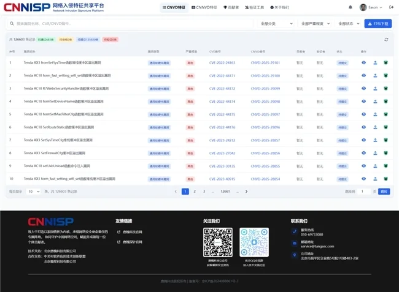Click upload icon for CVE-2022-44171 row
399x292 pixels.
point(374,75)
